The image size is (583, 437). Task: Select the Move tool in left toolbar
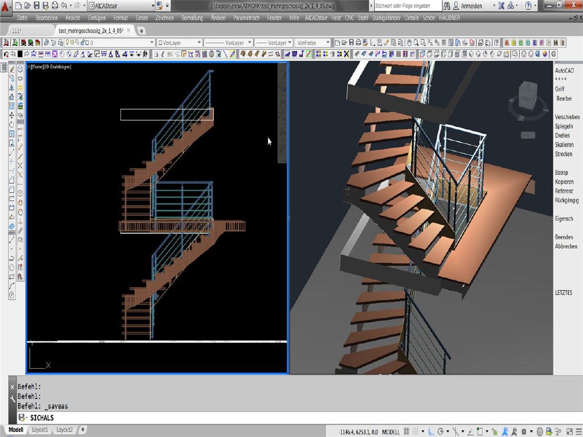tap(12, 115)
